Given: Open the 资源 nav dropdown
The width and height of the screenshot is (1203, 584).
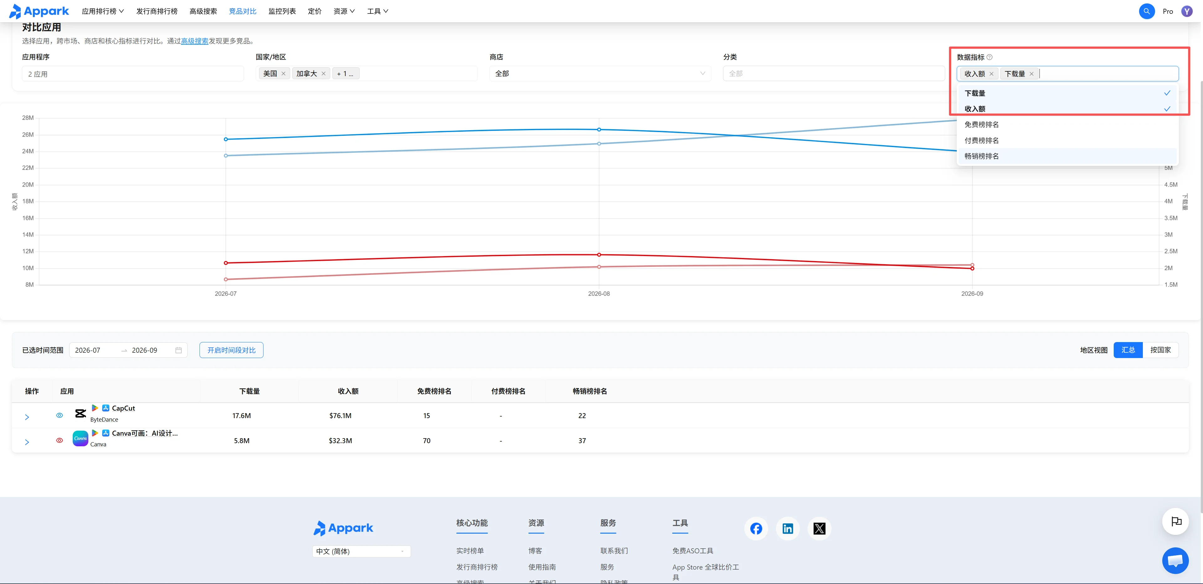Looking at the screenshot, I should [344, 11].
